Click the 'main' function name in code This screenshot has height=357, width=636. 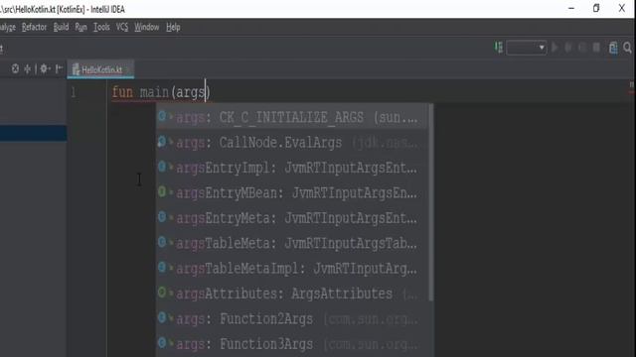coord(154,92)
